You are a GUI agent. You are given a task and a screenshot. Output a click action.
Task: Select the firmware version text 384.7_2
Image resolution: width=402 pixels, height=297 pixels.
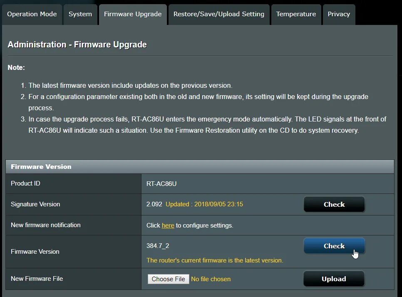click(157, 245)
